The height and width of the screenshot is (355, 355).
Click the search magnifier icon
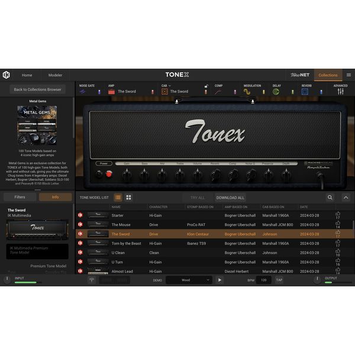(x=330, y=198)
